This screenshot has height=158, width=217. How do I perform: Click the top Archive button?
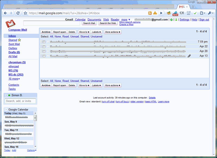46,32
